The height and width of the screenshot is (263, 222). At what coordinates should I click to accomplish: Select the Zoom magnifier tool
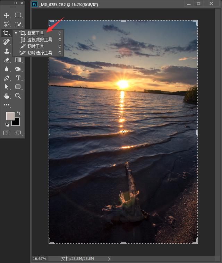(18, 96)
